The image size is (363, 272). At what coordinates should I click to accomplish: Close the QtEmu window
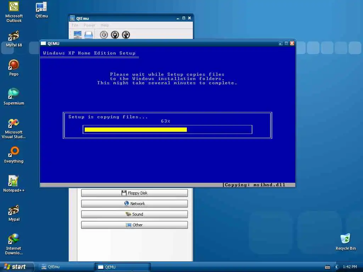[189, 18]
